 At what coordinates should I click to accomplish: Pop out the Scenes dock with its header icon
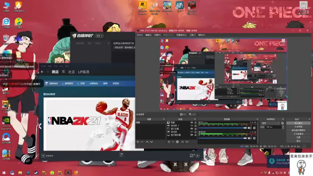tap(164, 119)
